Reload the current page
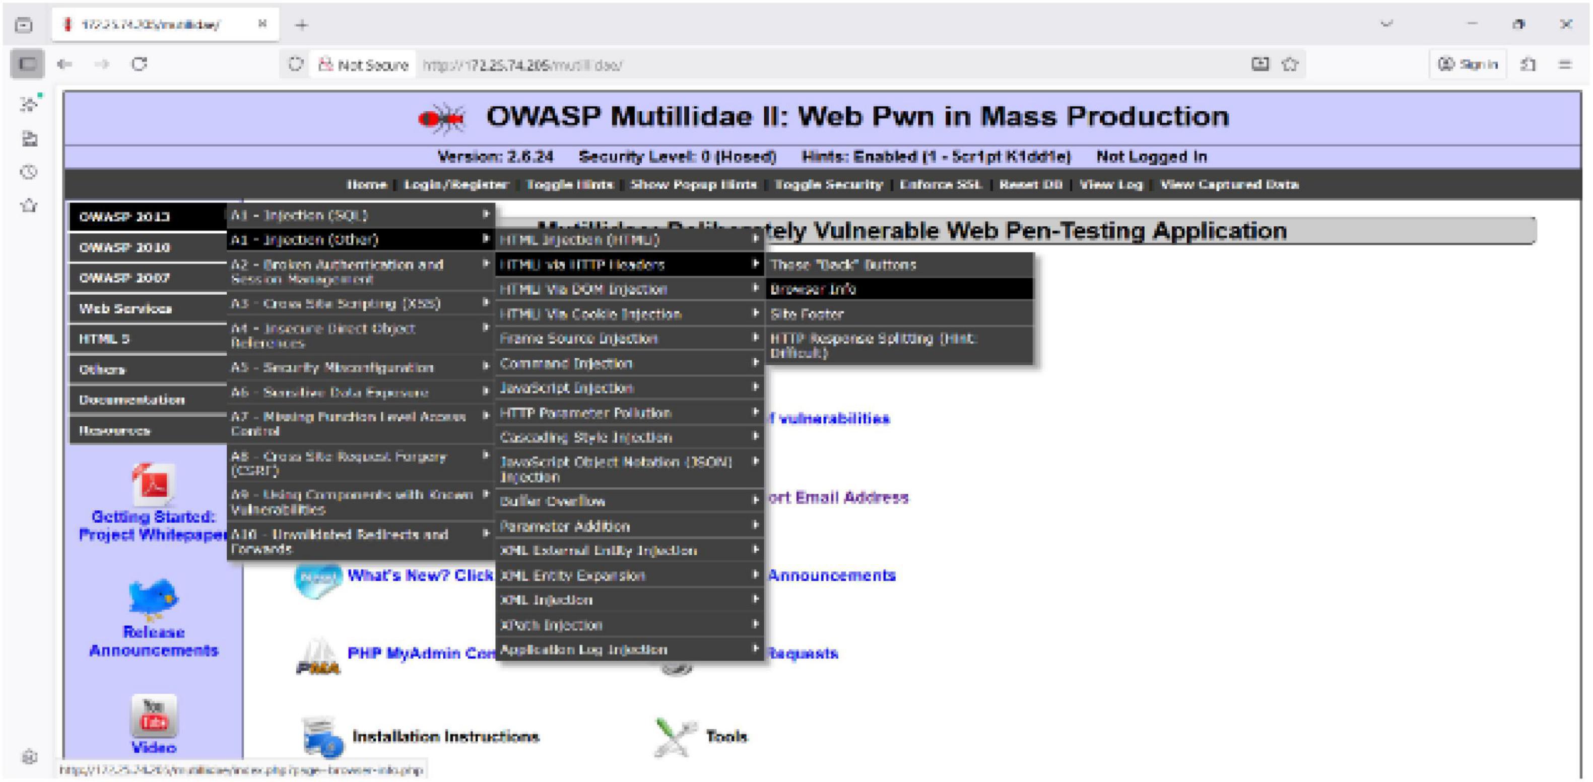Image resolution: width=1593 pixels, height=782 pixels. click(x=140, y=64)
